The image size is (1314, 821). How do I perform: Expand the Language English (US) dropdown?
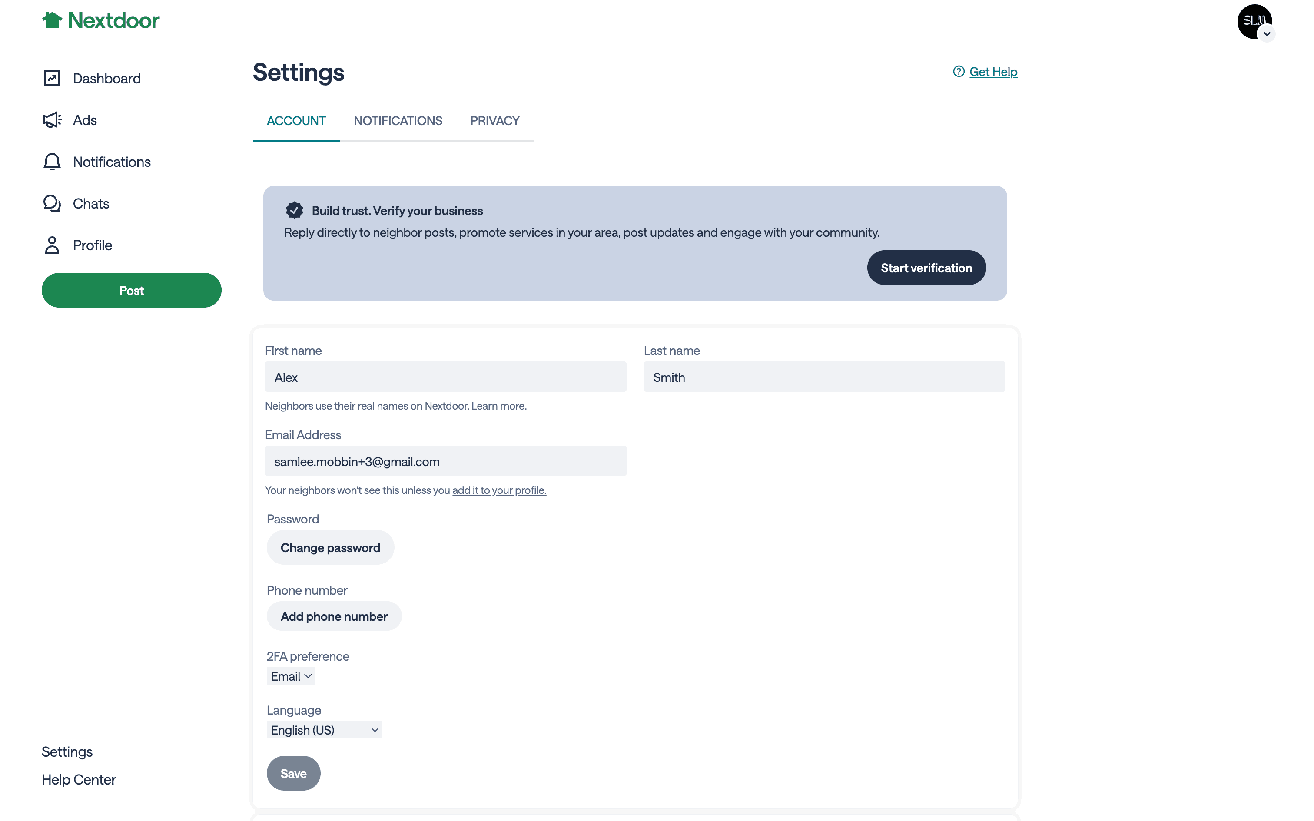click(324, 730)
